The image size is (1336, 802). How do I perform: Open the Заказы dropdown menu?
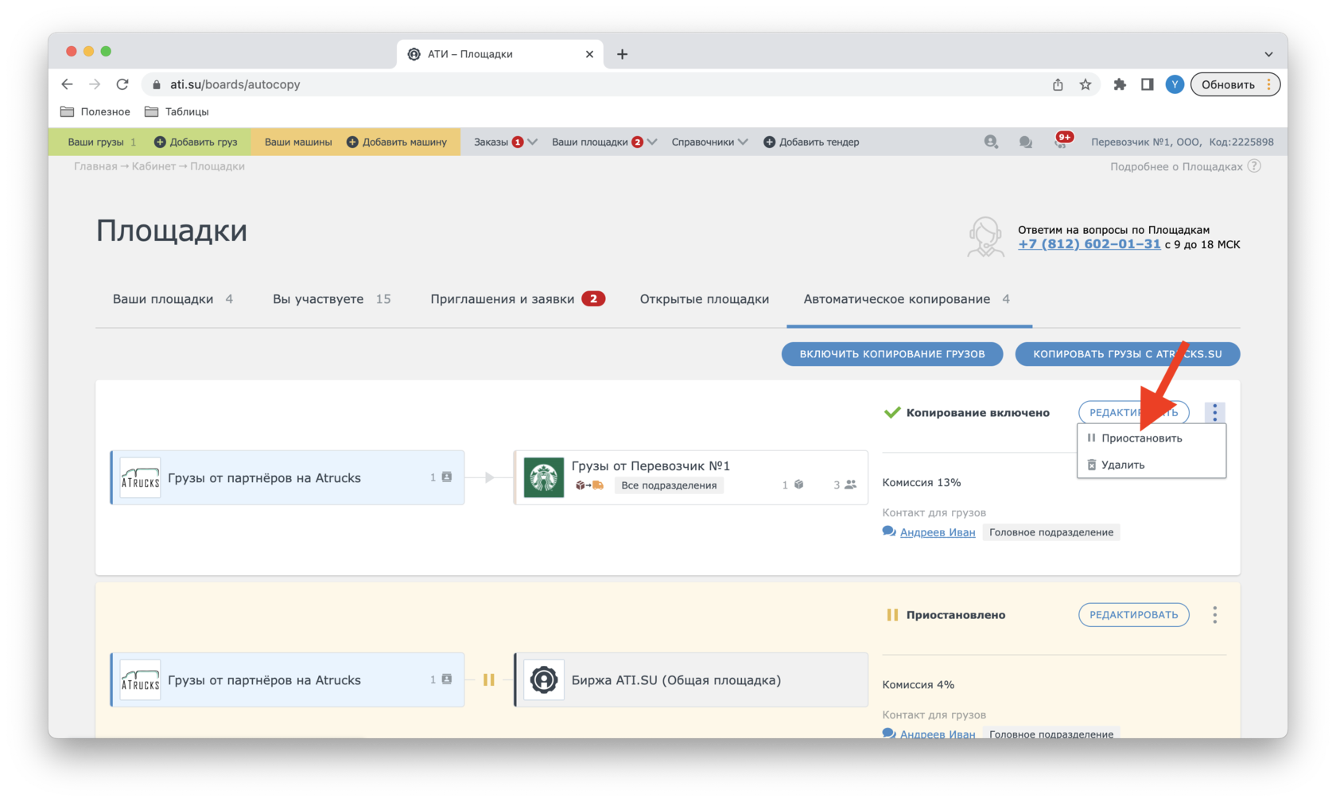pos(505,142)
